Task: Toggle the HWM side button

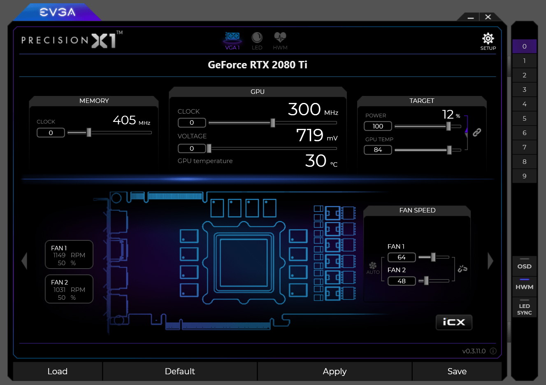Action: point(524,286)
